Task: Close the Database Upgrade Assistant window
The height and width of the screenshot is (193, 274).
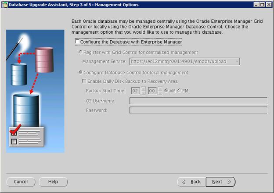Action: (x=269, y=4)
